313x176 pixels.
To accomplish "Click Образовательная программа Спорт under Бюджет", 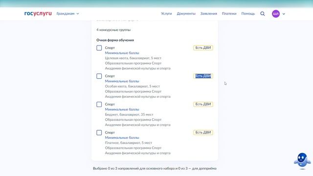I will pyautogui.click(x=133, y=120).
